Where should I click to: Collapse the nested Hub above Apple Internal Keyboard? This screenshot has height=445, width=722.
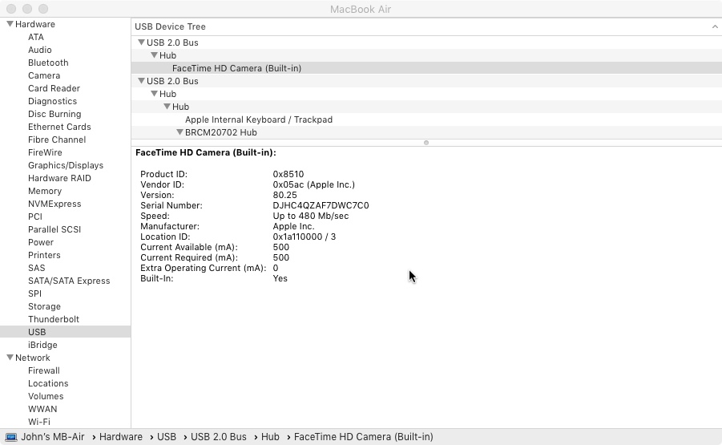[167, 107]
